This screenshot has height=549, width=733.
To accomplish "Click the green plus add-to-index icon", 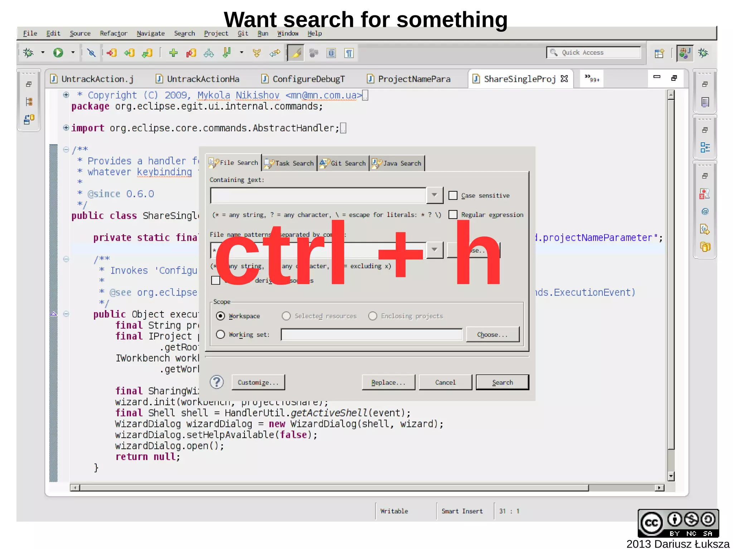I will pyautogui.click(x=173, y=53).
